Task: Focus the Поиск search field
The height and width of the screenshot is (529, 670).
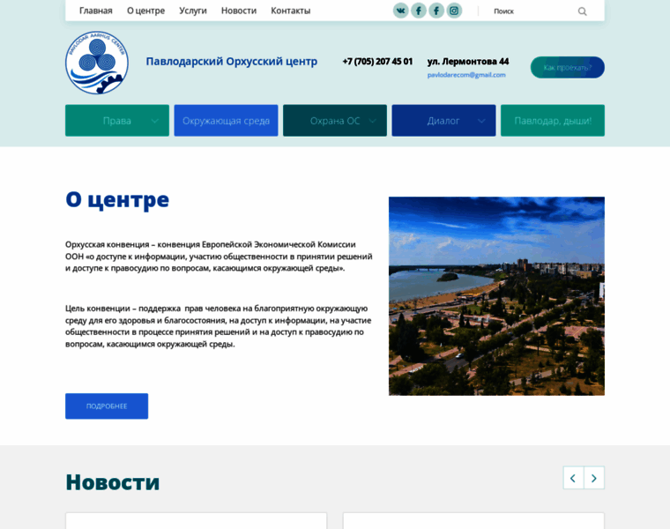Action: 532,11
